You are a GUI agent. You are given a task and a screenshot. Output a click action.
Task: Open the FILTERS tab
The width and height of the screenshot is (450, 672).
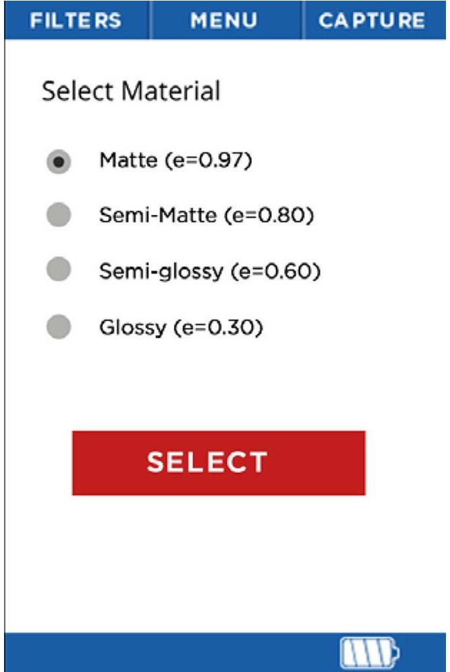(x=75, y=20)
